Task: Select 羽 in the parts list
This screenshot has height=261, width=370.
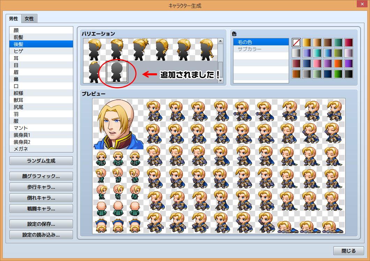Action: tap(41, 114)
